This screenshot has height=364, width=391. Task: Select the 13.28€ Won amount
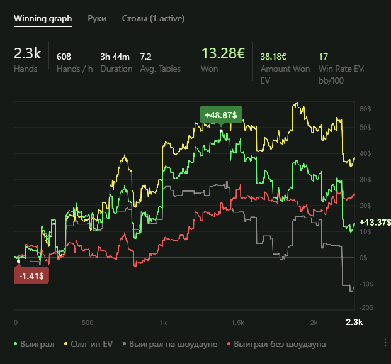click(x=223, y=54)
